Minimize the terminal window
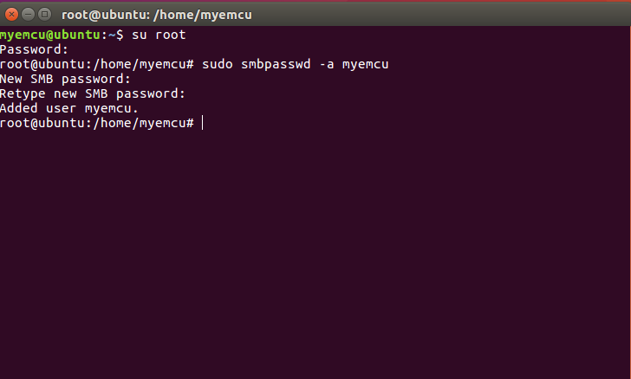This screenshot has height=379, width=631. (x=28, y=15)
